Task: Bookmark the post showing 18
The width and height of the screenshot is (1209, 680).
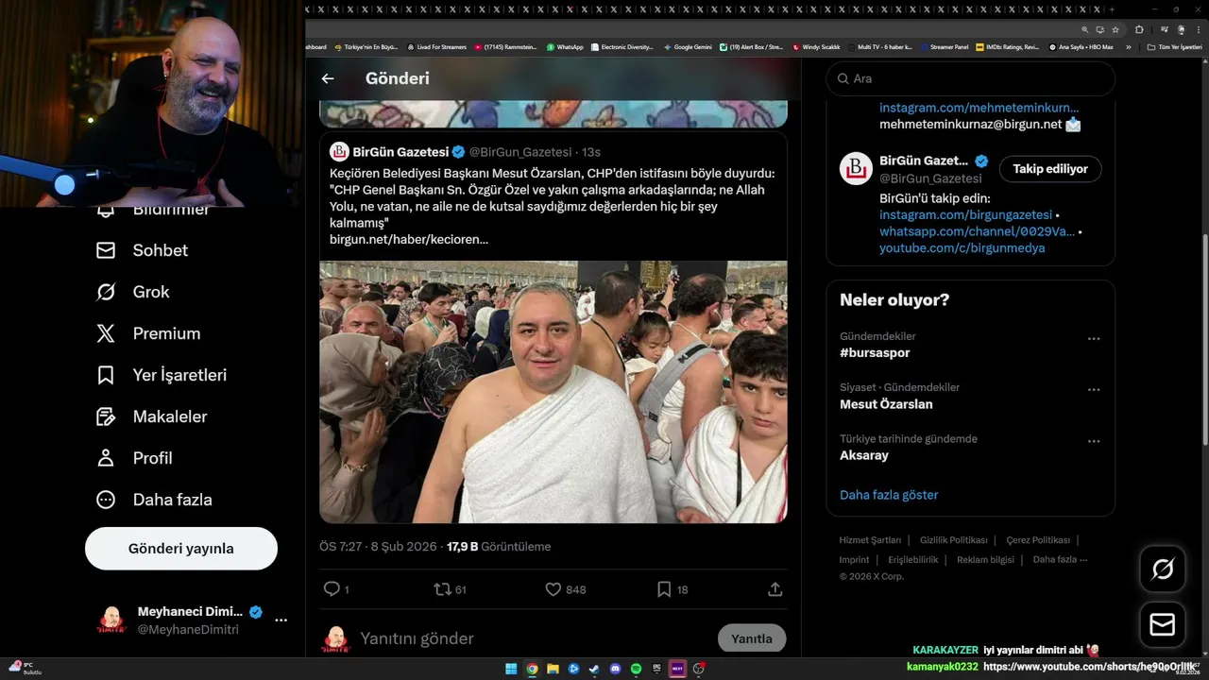Action: [664, 588]
